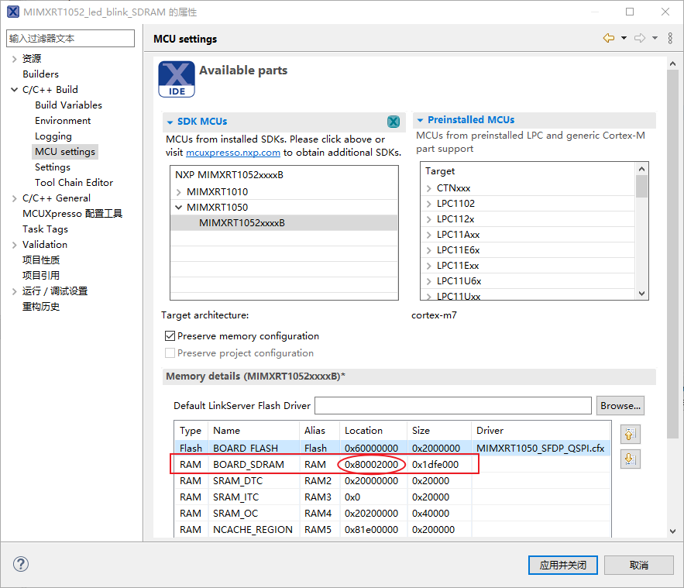Open the forward history dropdown arrow
The height and width of the screenshot is (588, 684).
point(655,39)
